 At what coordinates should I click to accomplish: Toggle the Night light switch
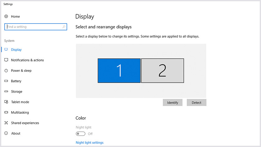[80, 134]
